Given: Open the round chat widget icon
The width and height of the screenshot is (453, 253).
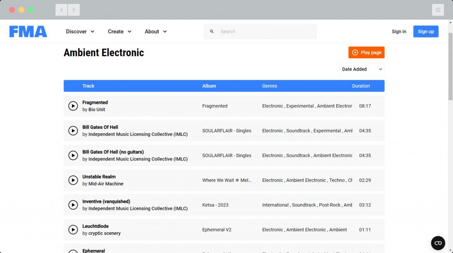Looking at the screenshot, I should [438, 243].
